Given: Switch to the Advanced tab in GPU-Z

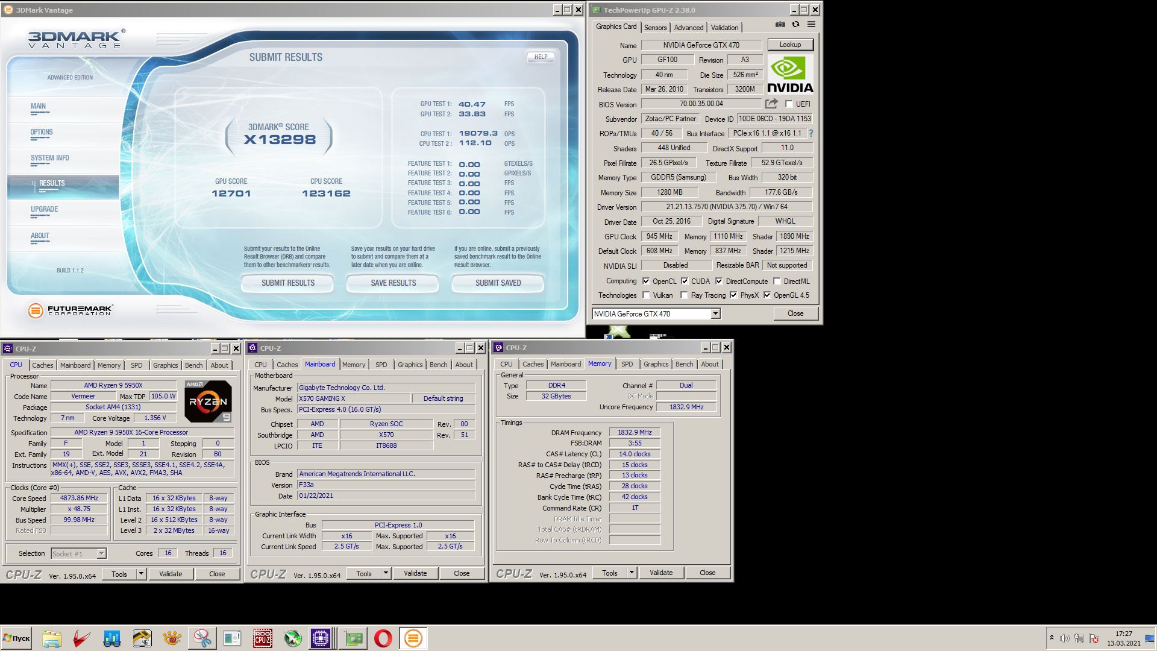Looking at the screenshot, I should click(688, 27).
